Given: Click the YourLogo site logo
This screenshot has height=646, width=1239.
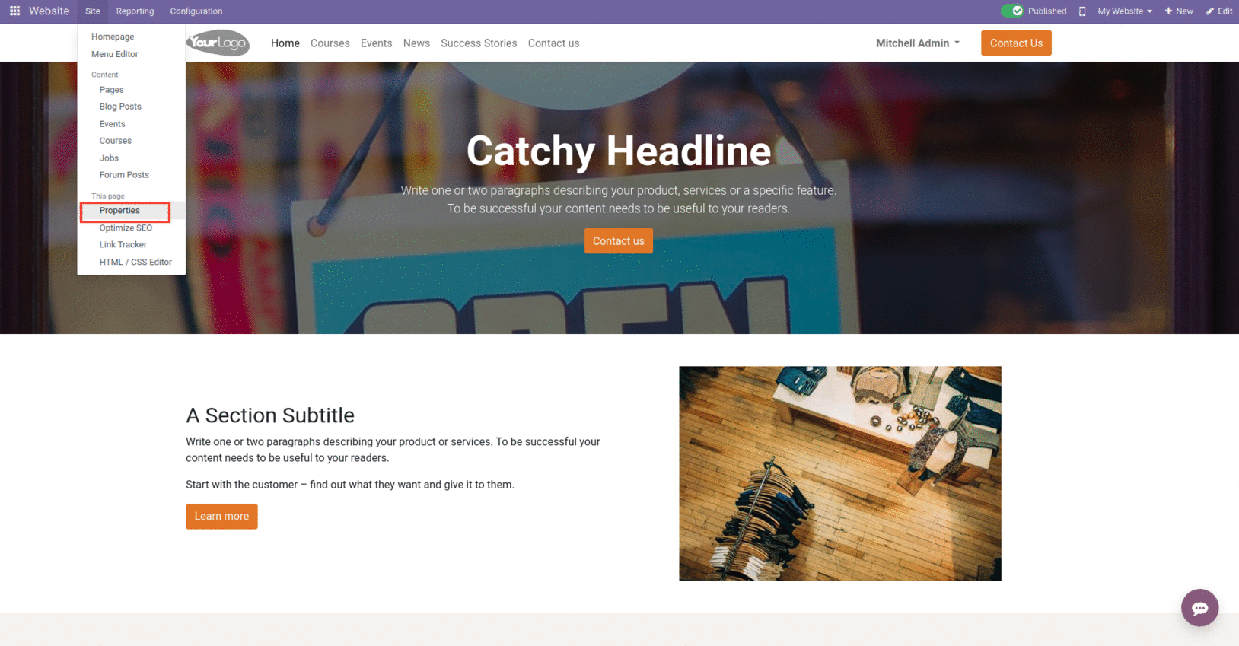Looking at the screenshot, I should 218,43.
